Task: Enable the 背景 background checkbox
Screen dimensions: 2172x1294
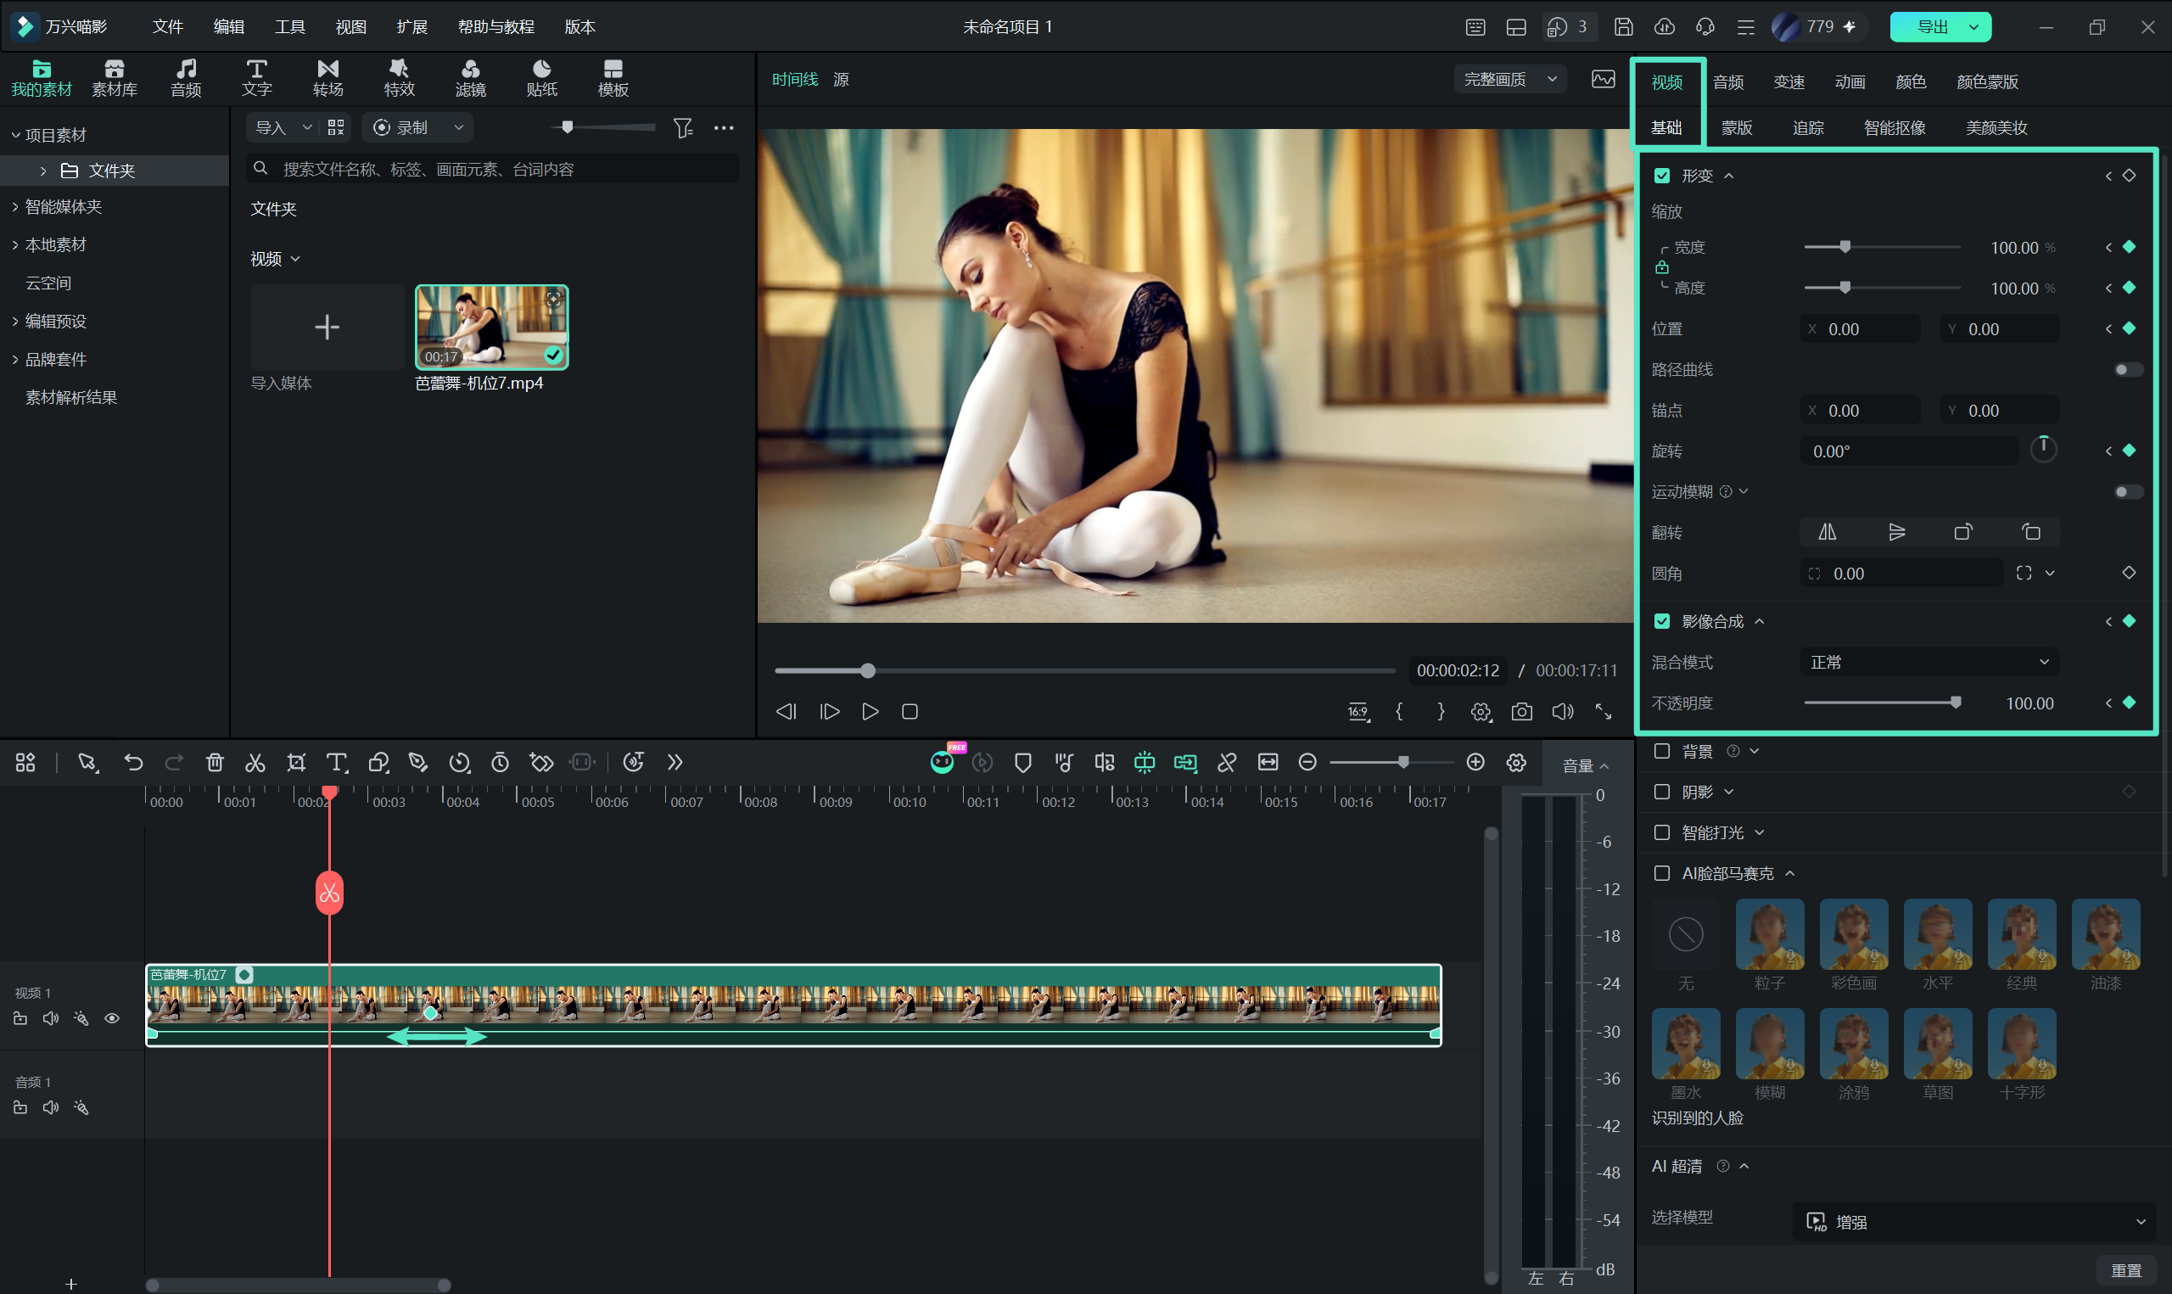Action: (x=1662, y=752)
